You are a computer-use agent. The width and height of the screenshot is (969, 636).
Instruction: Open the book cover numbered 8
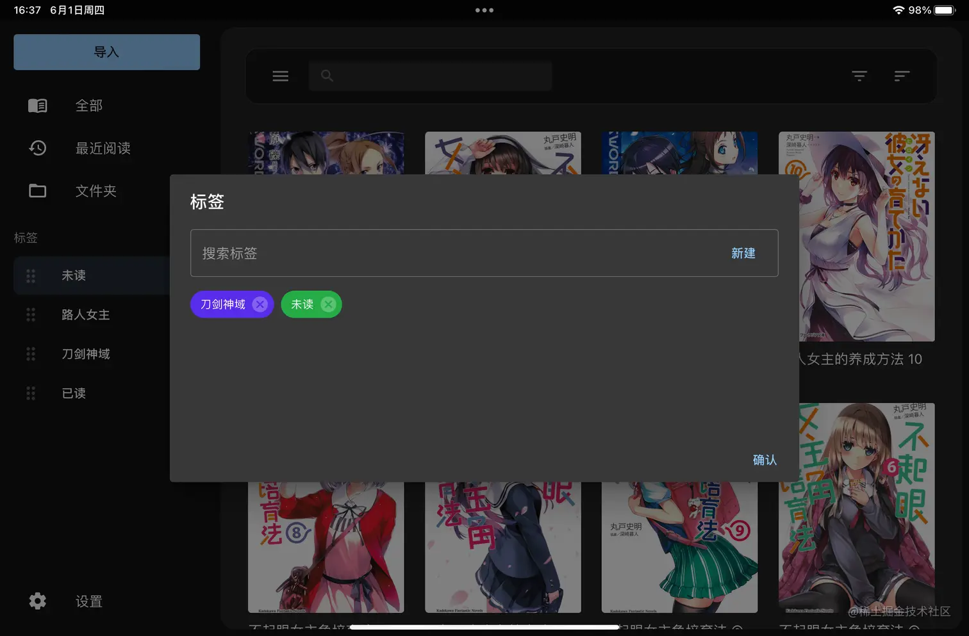coord(326,547)
